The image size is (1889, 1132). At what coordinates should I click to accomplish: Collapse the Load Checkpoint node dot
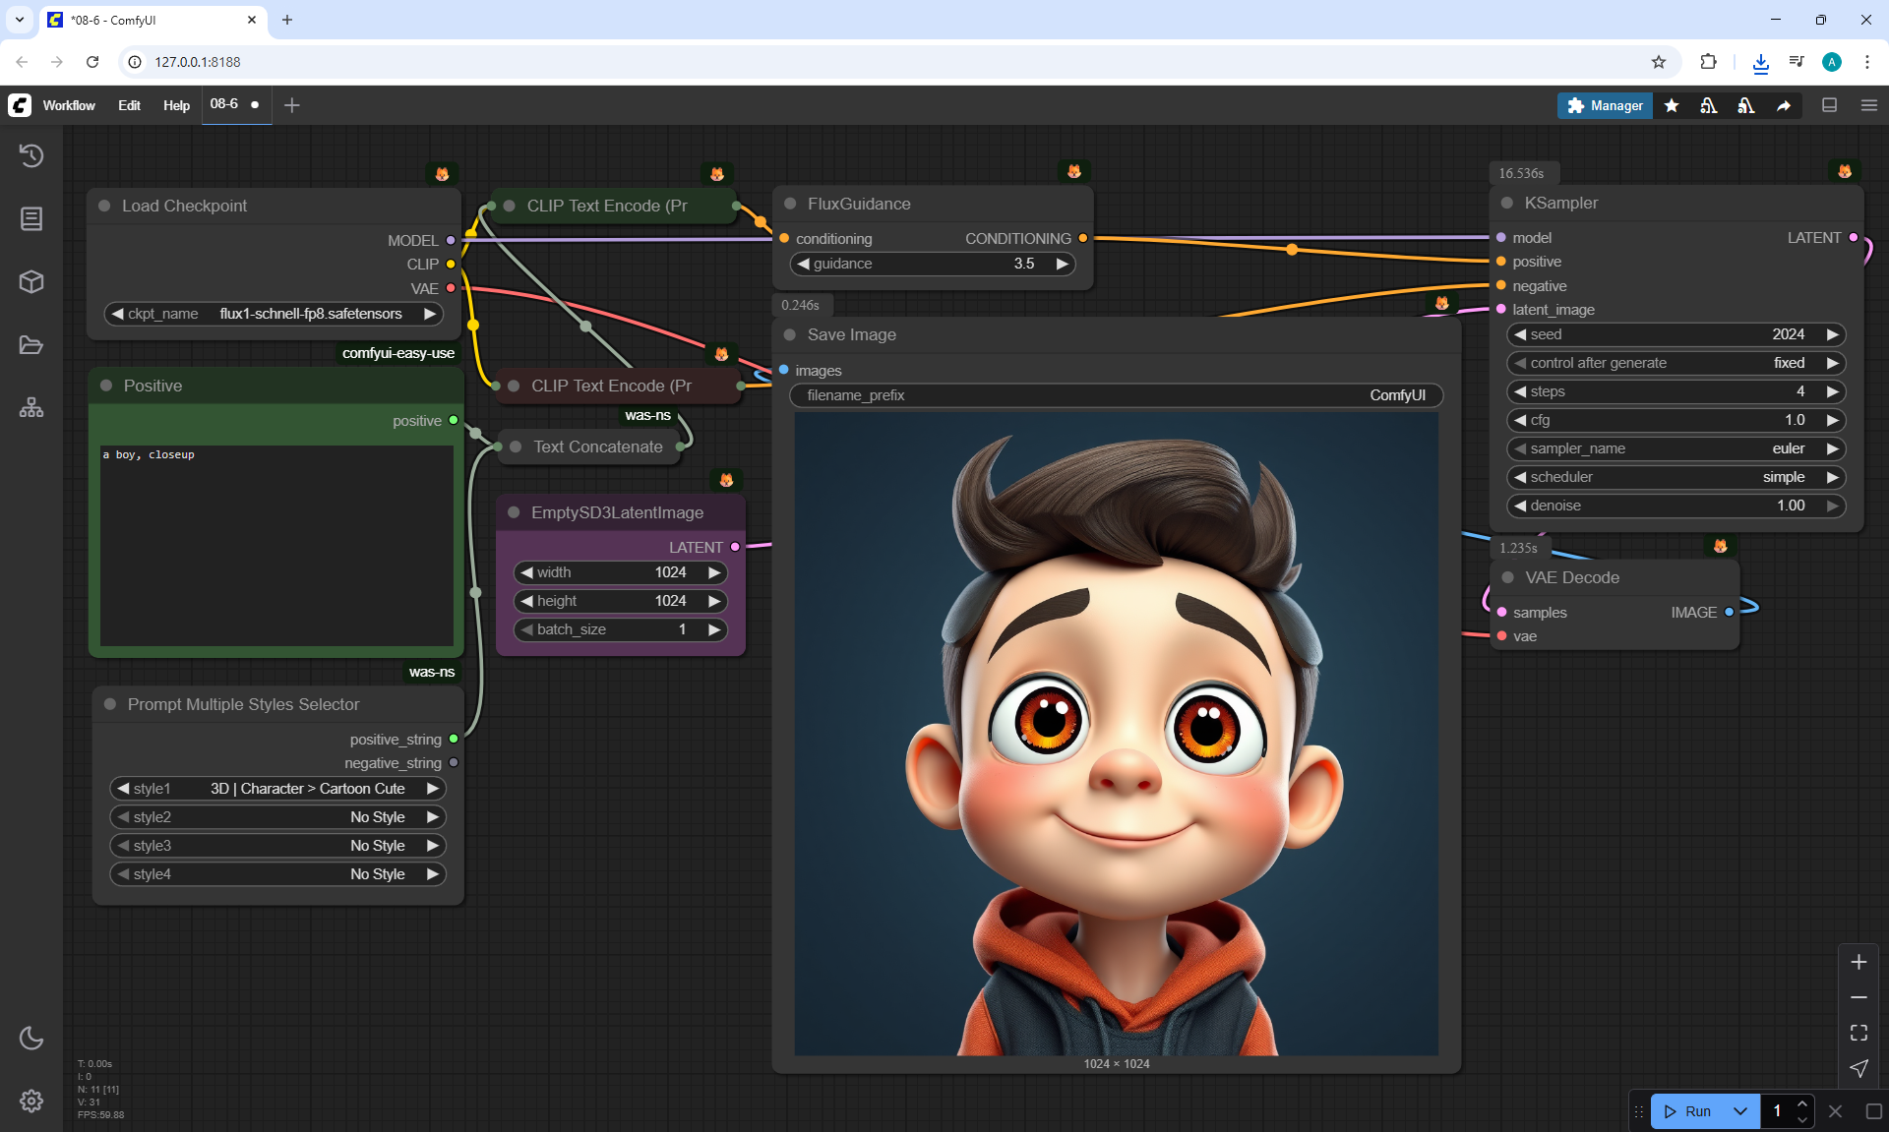(x=104, y=206)
